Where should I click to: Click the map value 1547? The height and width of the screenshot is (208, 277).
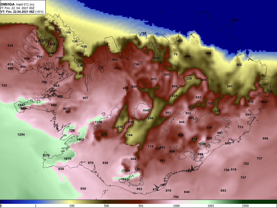[x=21, y=105]
